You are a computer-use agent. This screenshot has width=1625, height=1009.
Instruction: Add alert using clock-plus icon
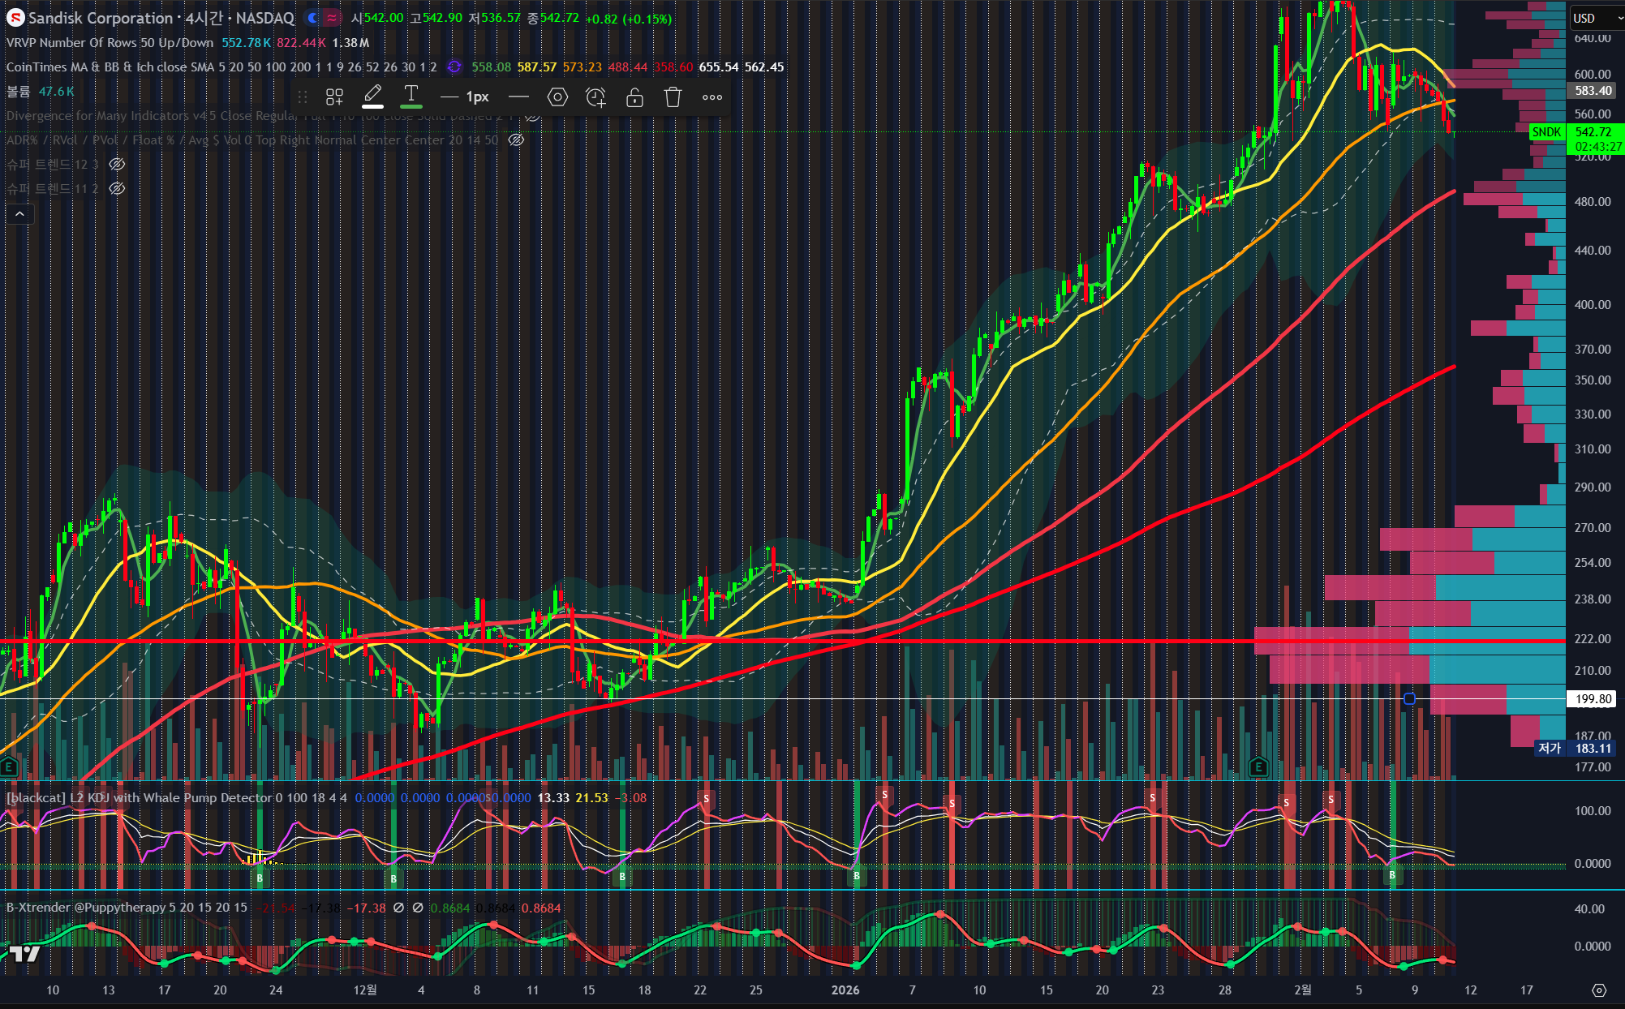point(595,97)
